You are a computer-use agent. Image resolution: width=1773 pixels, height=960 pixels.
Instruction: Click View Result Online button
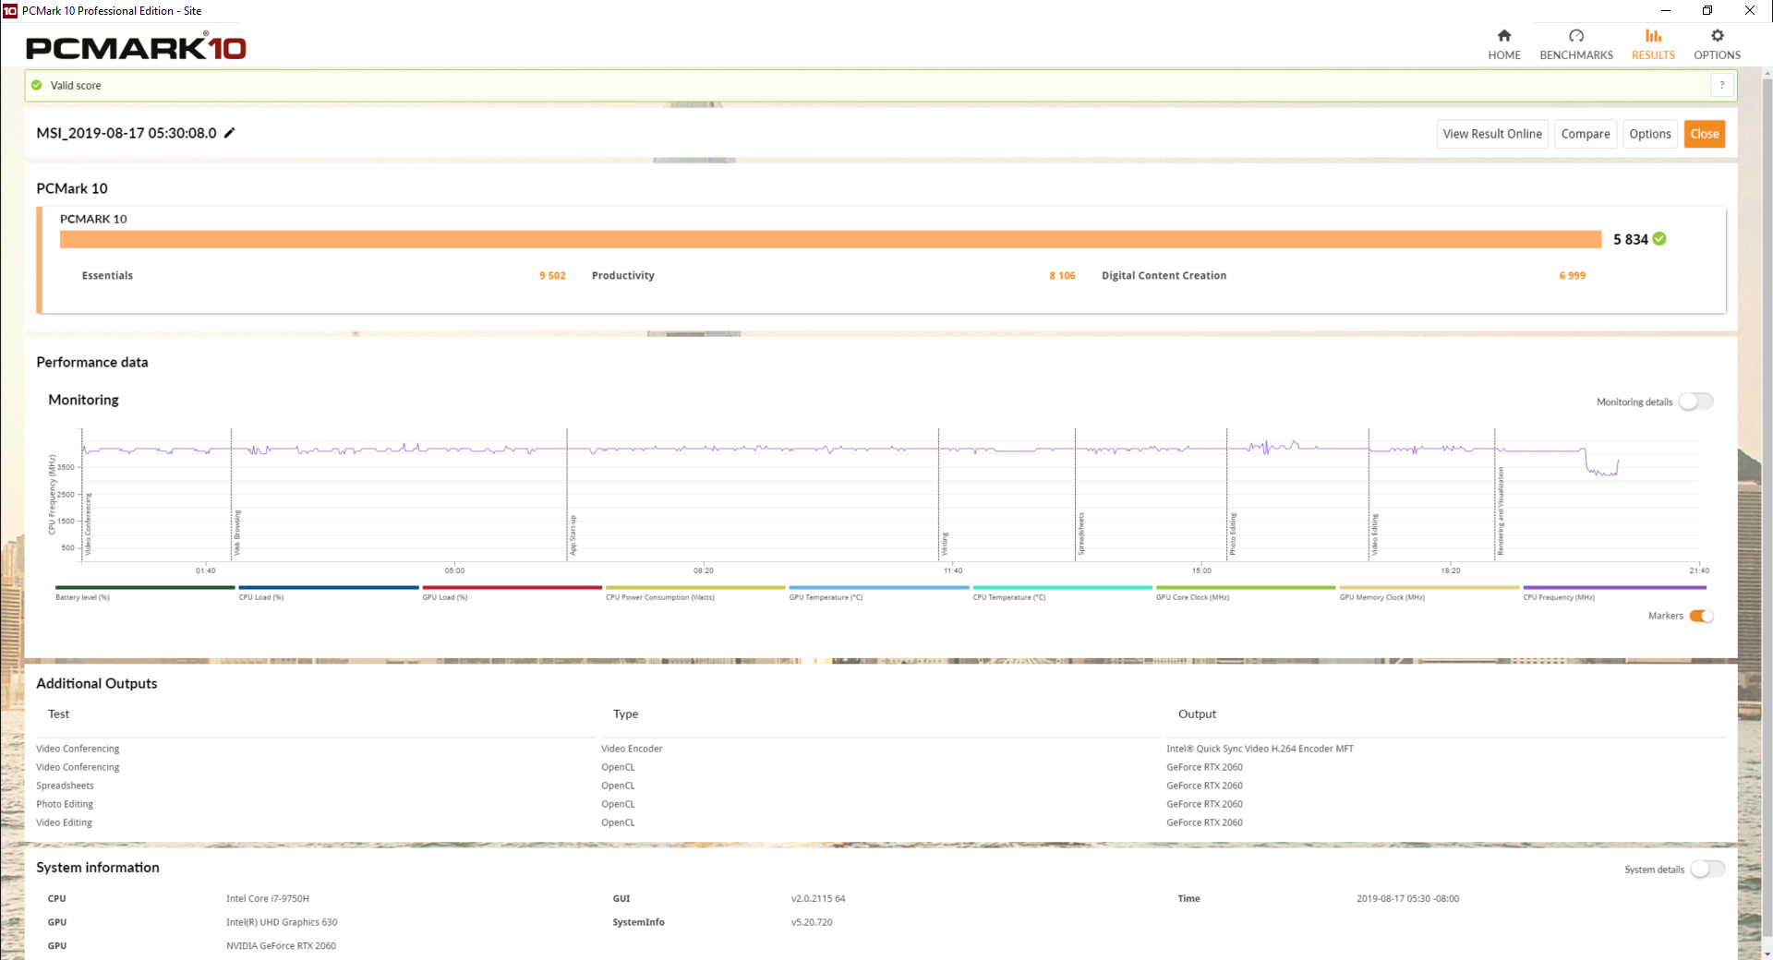coord(1492,134)
